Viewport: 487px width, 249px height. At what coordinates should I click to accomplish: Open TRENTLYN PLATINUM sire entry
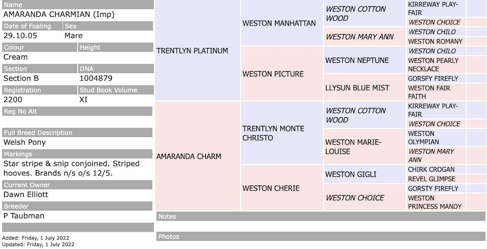pyautogui.click(x=192, y=51)
